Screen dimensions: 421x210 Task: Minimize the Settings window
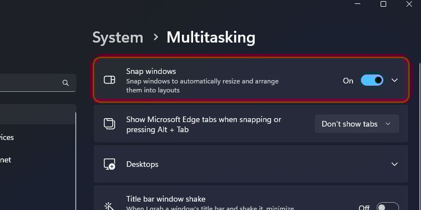coord(358,4)
